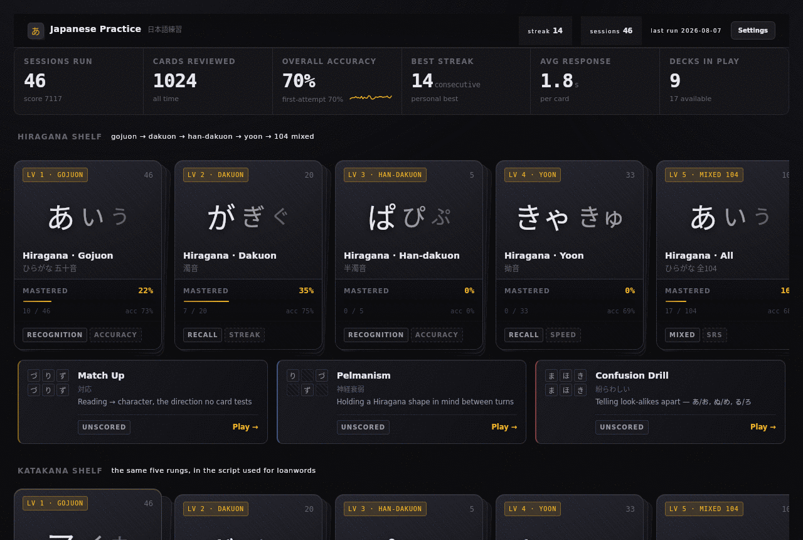This screenshot has height=540, width=803.
Task: Click the Pelmanism tile grid icon
Action: (307, 383)
